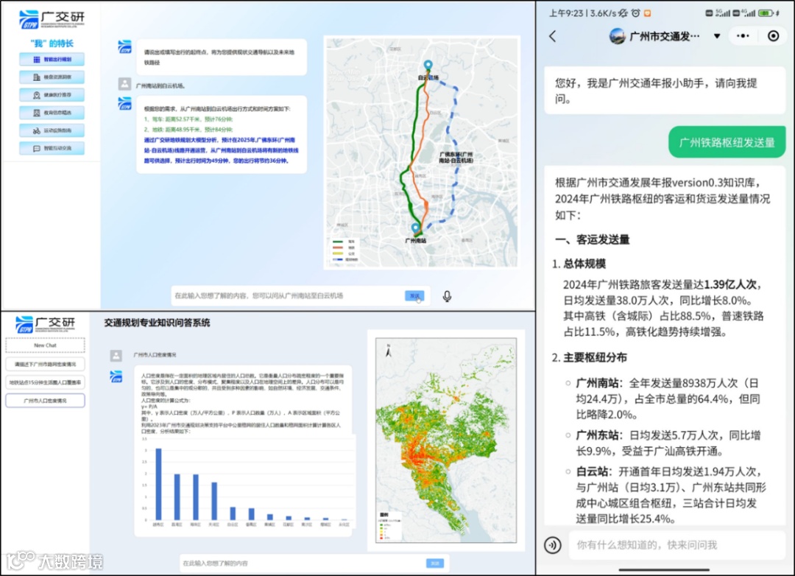Open the 智能互动交流 chat-bubble button

52,148
